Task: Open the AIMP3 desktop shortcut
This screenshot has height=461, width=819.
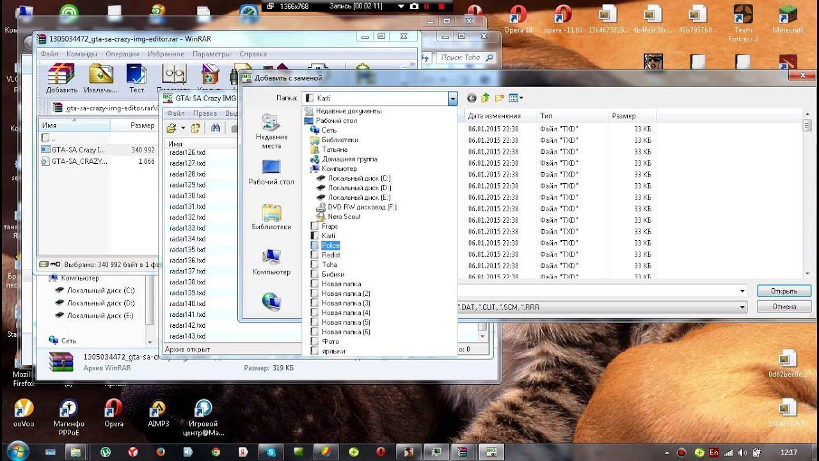Action: point(158,414)
